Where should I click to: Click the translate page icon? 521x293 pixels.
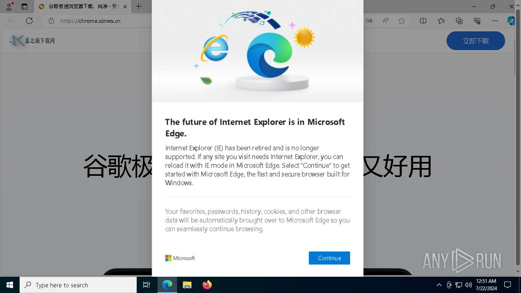[369, 21]
